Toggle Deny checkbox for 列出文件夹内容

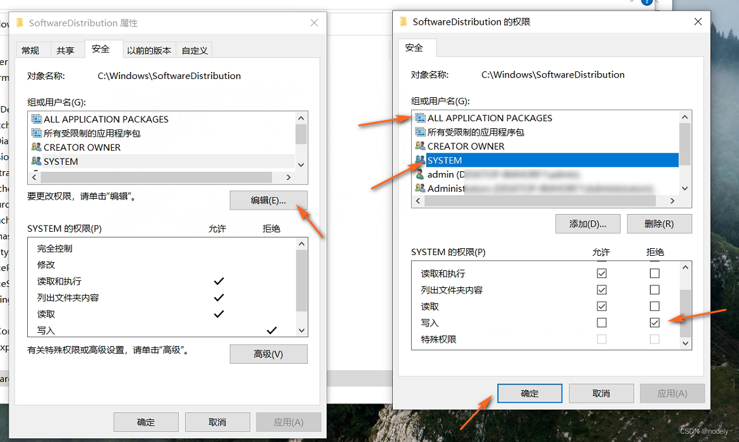pyautogui.click(x=654, y=290)
